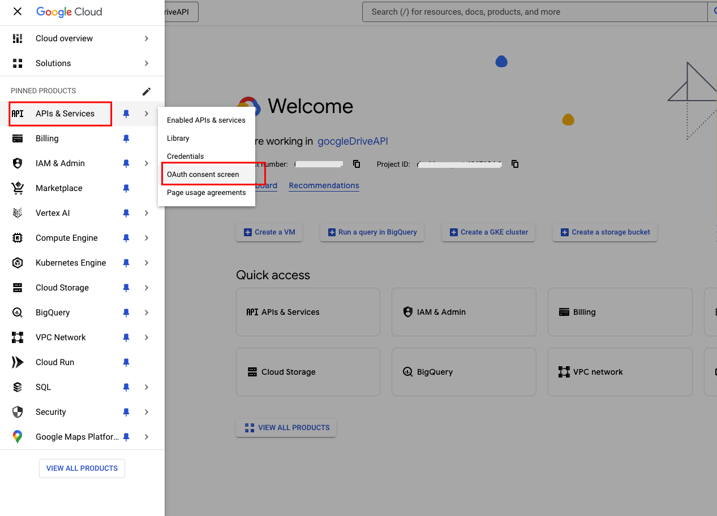Open the project link gocgleDriveAPI
The width and height of the screenshot is (717, 516).
point(353,141)
